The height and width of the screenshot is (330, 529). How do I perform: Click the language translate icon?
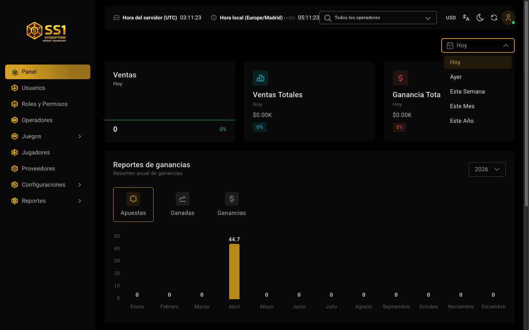(466, 18)
